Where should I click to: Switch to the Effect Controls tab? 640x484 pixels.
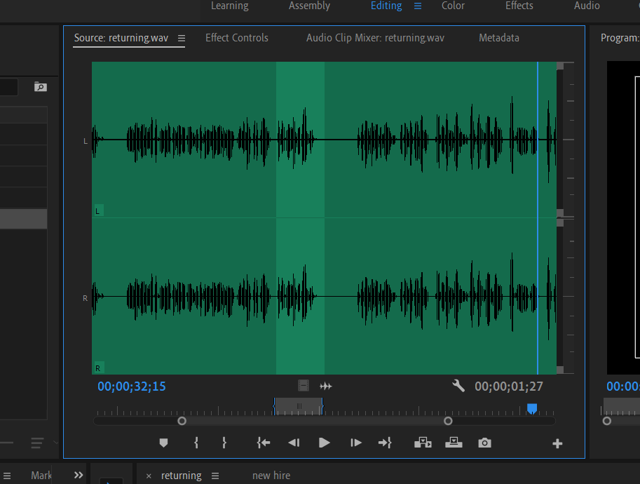[236, 38]
